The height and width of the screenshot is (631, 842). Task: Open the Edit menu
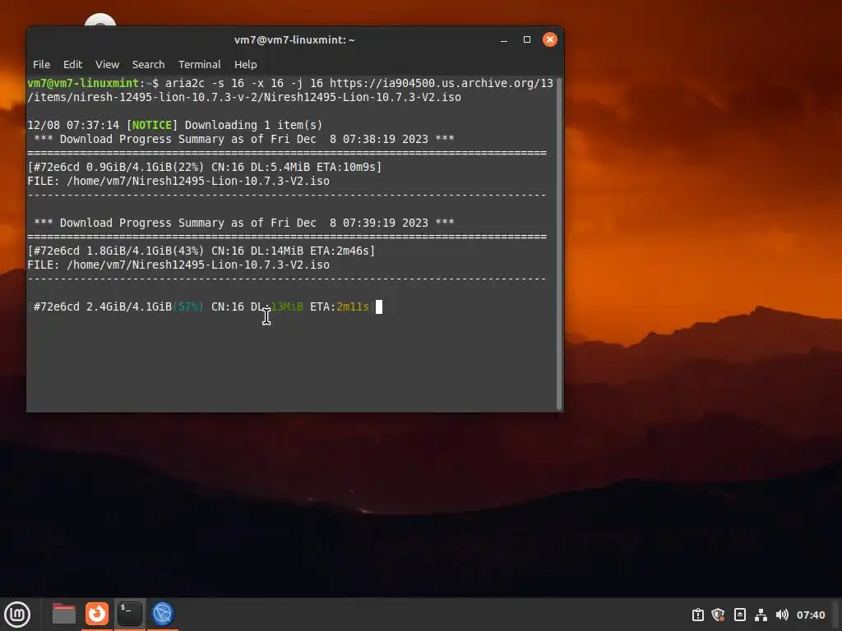pos(72,64)
